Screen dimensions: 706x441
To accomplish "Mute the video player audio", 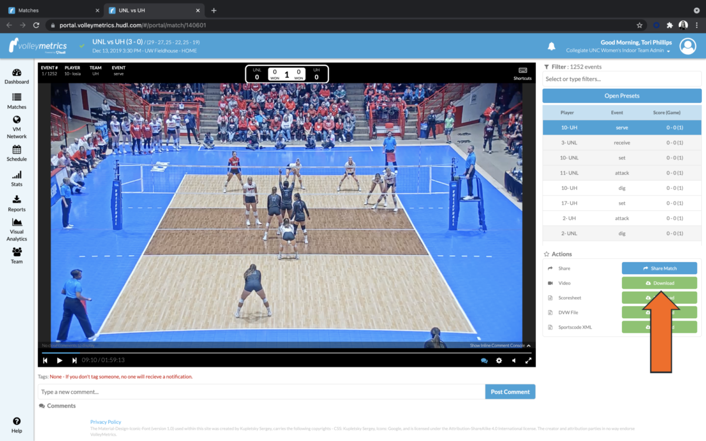I will (513, 360).
